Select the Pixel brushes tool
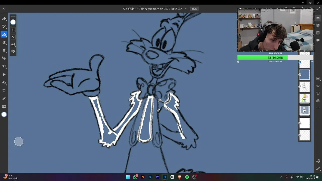Image resolution: width=322 pixels, height=181 pixels. pyautogui.click(x=4, y=18)
